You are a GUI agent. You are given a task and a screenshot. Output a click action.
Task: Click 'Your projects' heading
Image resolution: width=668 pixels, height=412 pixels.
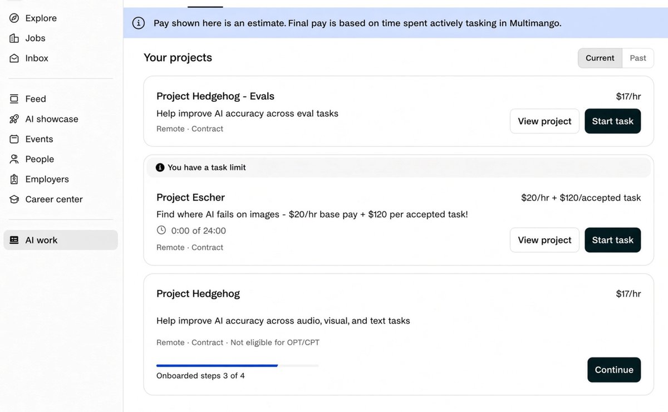[x=178, y=58]
